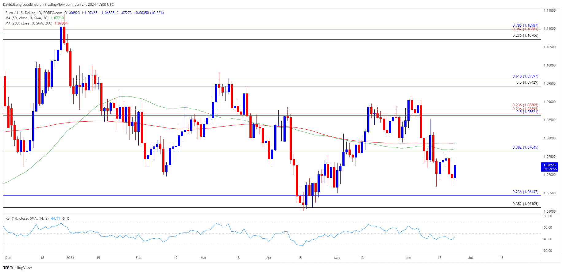Click the May date axis label
The width and height of the screenshot is (563, 273).
point(337,258)
